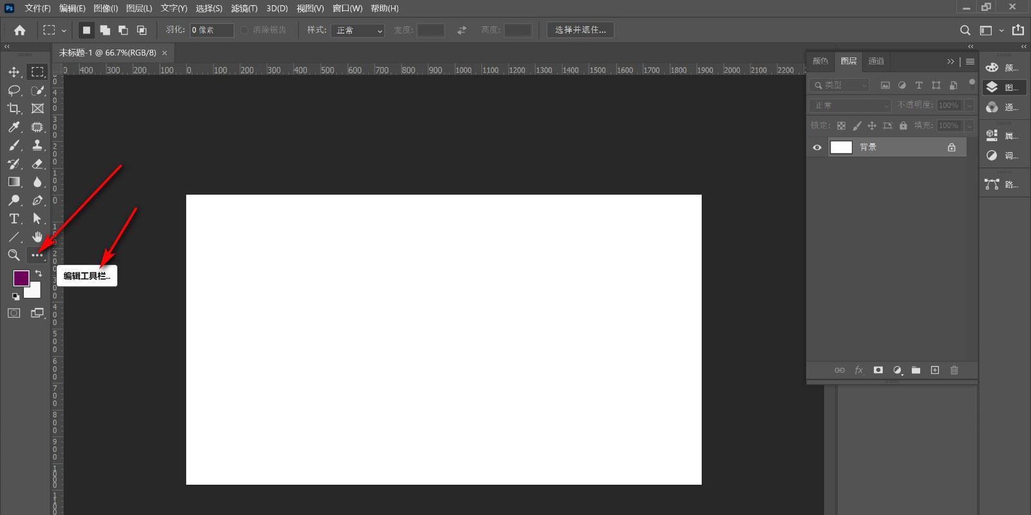Toggle lock all button in Layers panel

(903, 126)
